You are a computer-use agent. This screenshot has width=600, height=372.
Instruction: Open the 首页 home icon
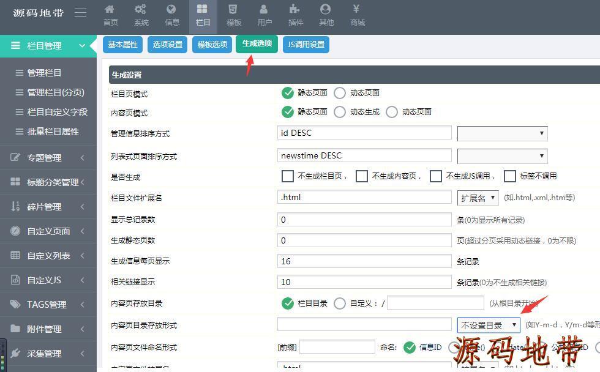(x=110, y=9)
